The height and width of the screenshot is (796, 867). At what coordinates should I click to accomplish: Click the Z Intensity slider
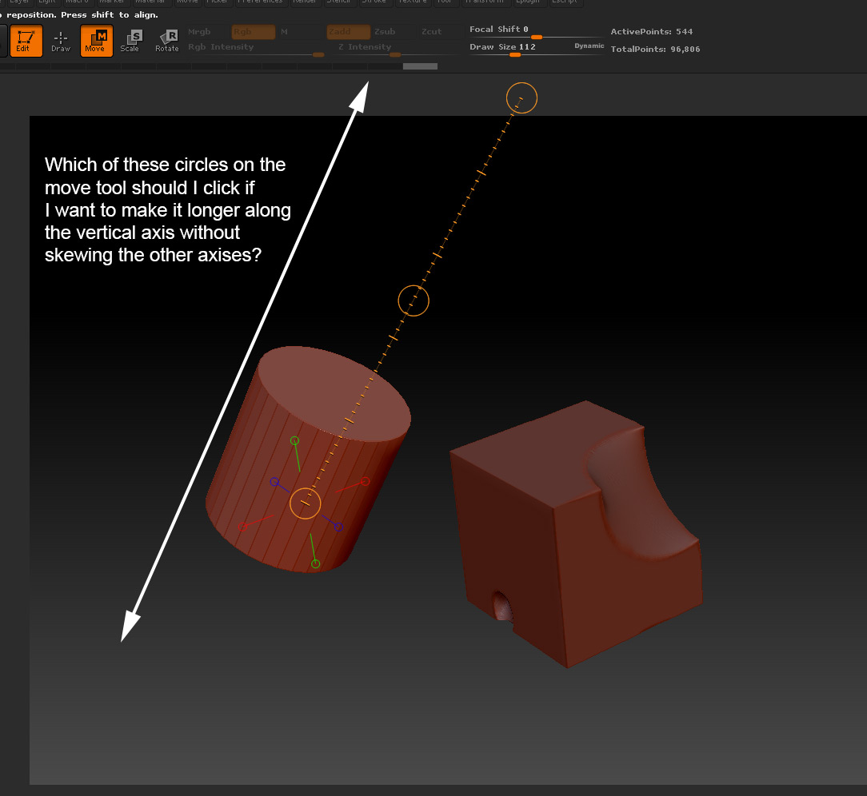pos(398,49)
